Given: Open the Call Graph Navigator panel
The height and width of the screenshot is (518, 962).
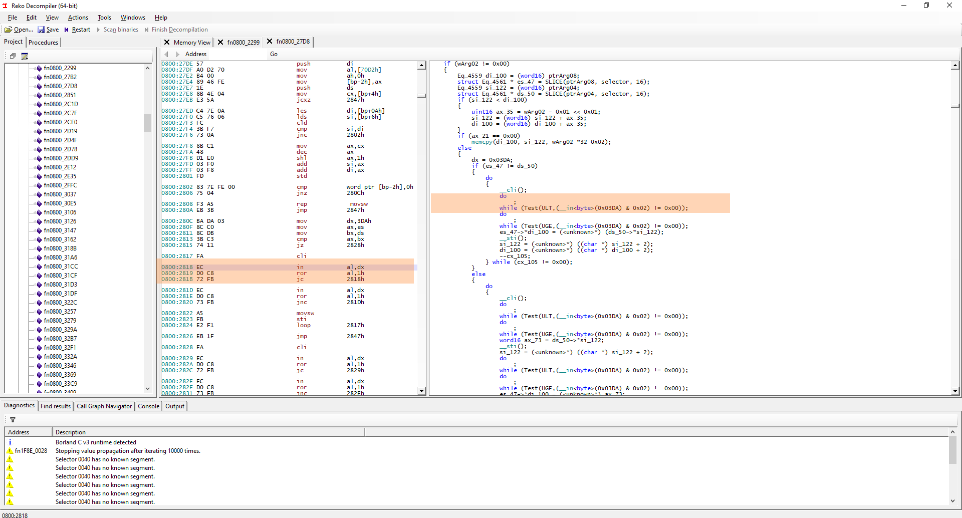Looking at the screenshot, I should click(104, 406).
